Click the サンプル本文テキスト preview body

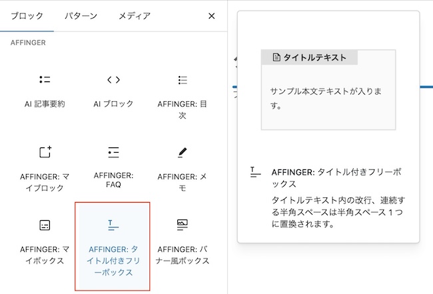point(326,99)
